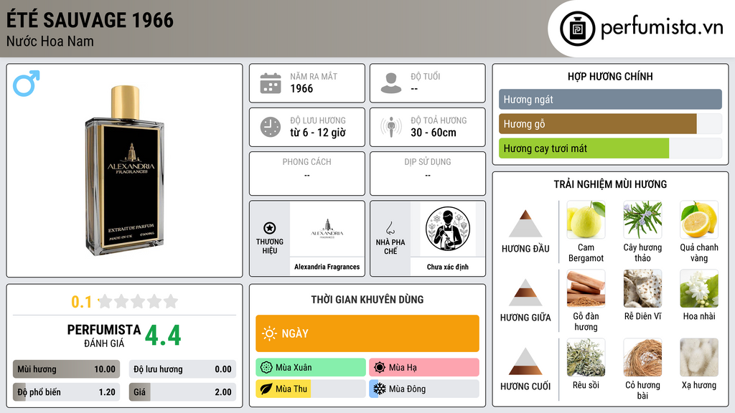This screenshot has height=413, width=735.
Task: Click the blue male gender symbol icon
Action: (x=27, y=83)
